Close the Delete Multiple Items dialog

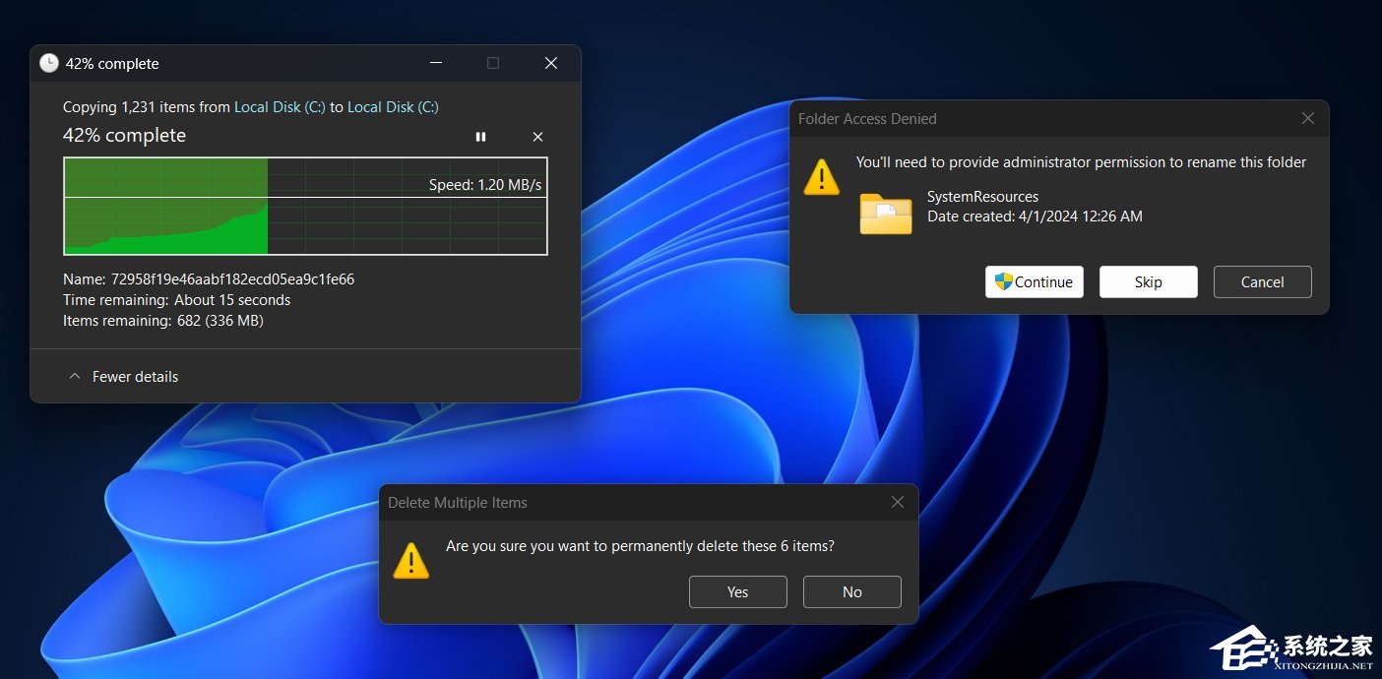[x=897, y=502]
